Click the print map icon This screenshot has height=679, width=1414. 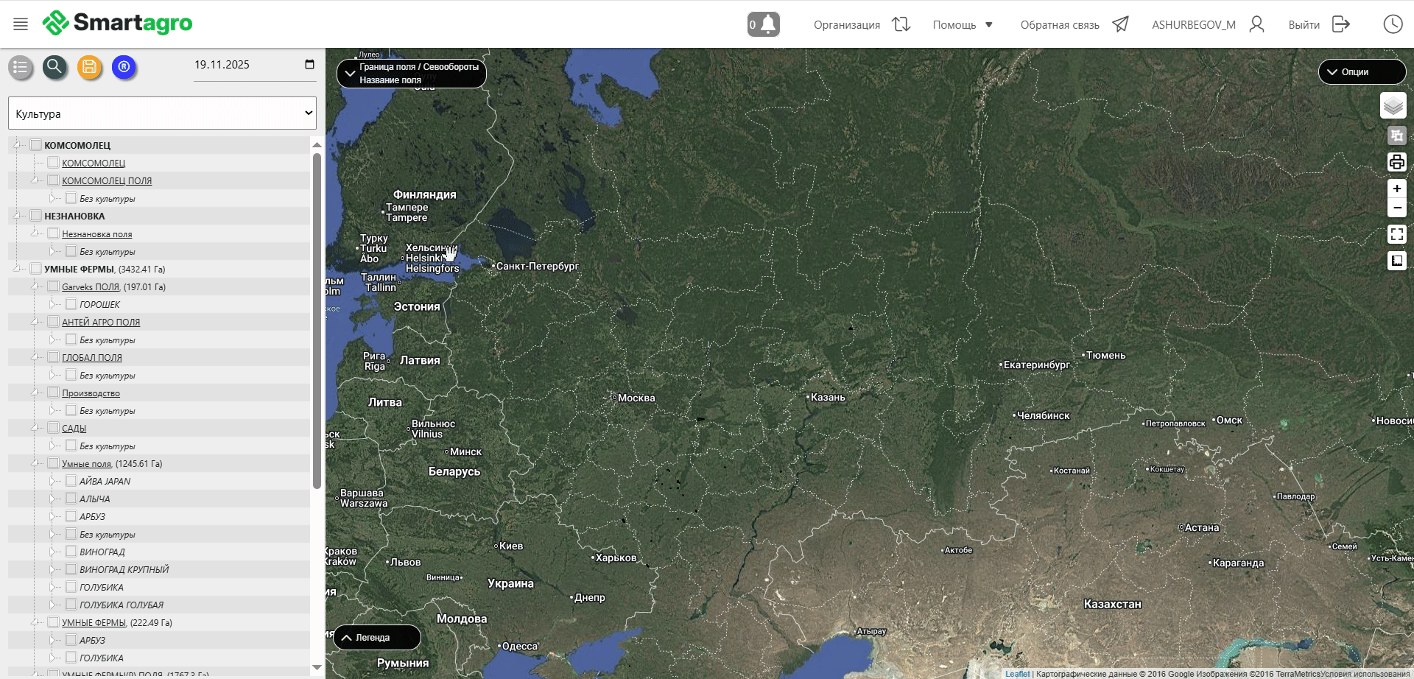pyautogui.click(x=1396, y=162)
